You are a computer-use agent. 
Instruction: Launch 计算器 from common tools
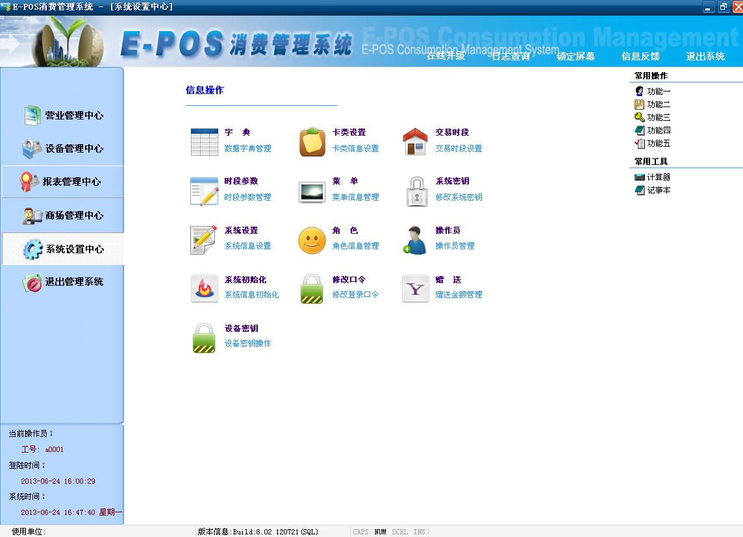[x=658, y=177]
